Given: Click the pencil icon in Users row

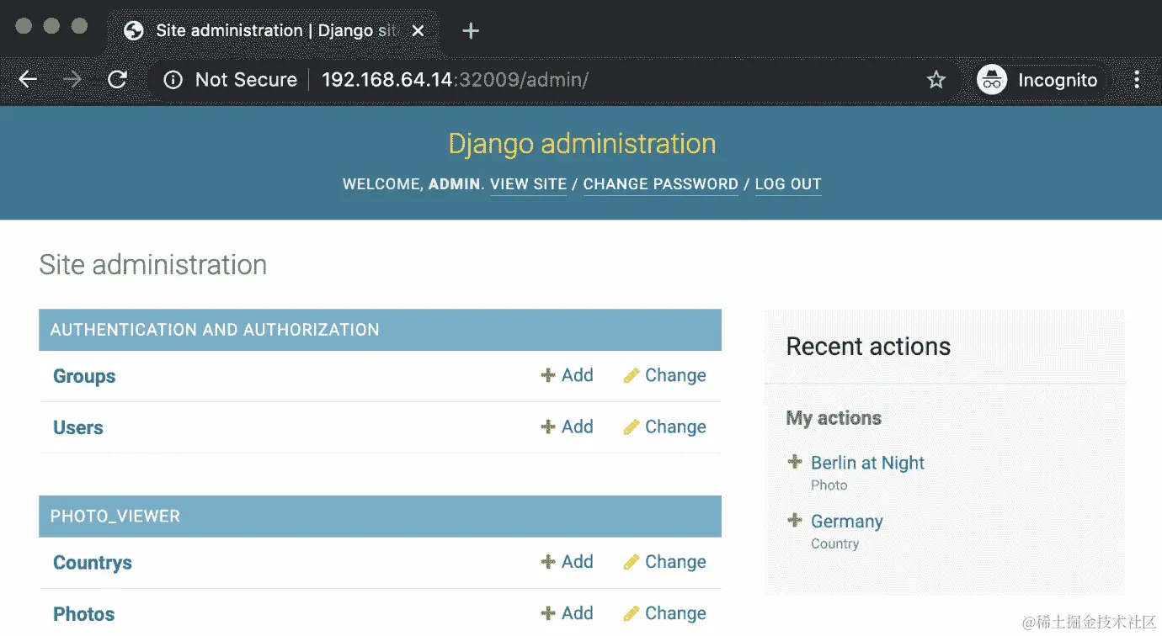Looking at the screenshot, I should [x=632, y=427].
